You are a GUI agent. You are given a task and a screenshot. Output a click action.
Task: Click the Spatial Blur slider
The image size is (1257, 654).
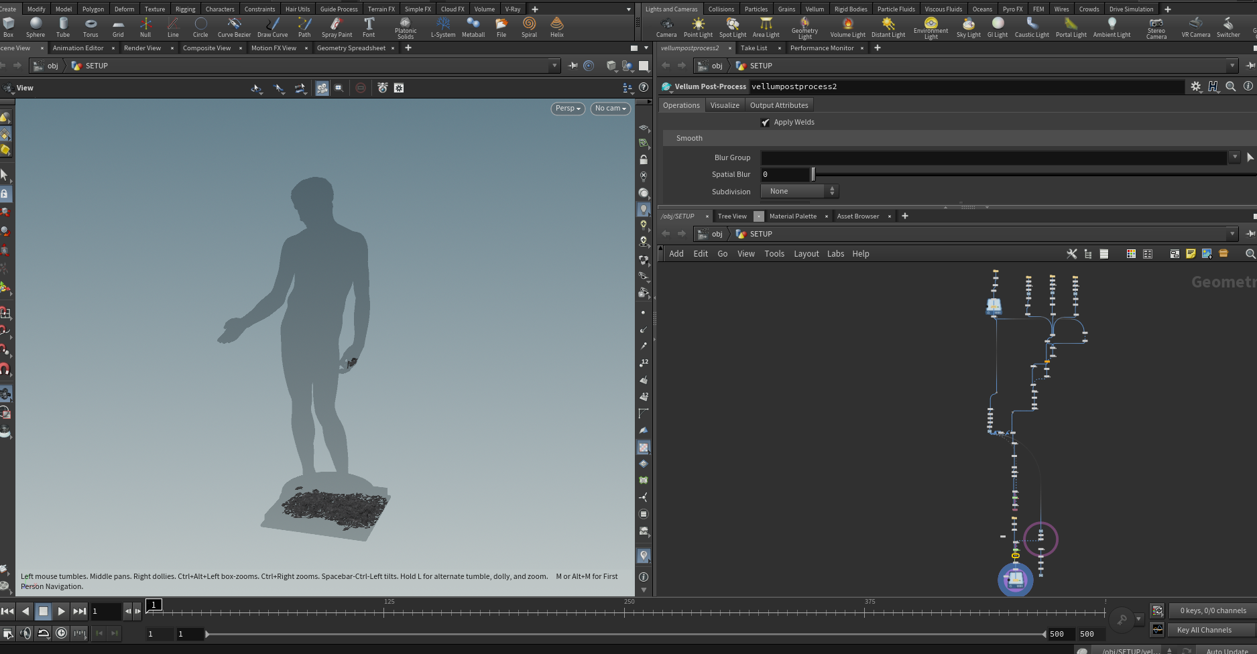[813, 175]
